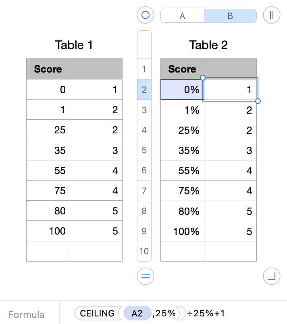
Task: Select row 2 header
Action: [144, 90]
